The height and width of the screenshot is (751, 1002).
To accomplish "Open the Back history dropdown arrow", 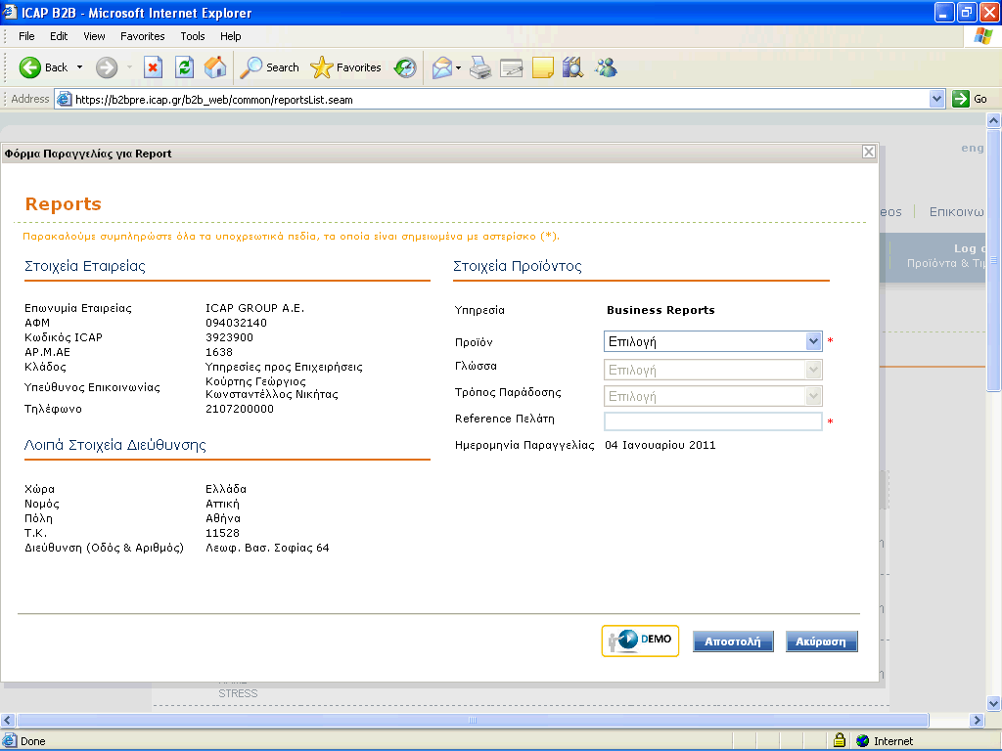I will tap(80, 67).
